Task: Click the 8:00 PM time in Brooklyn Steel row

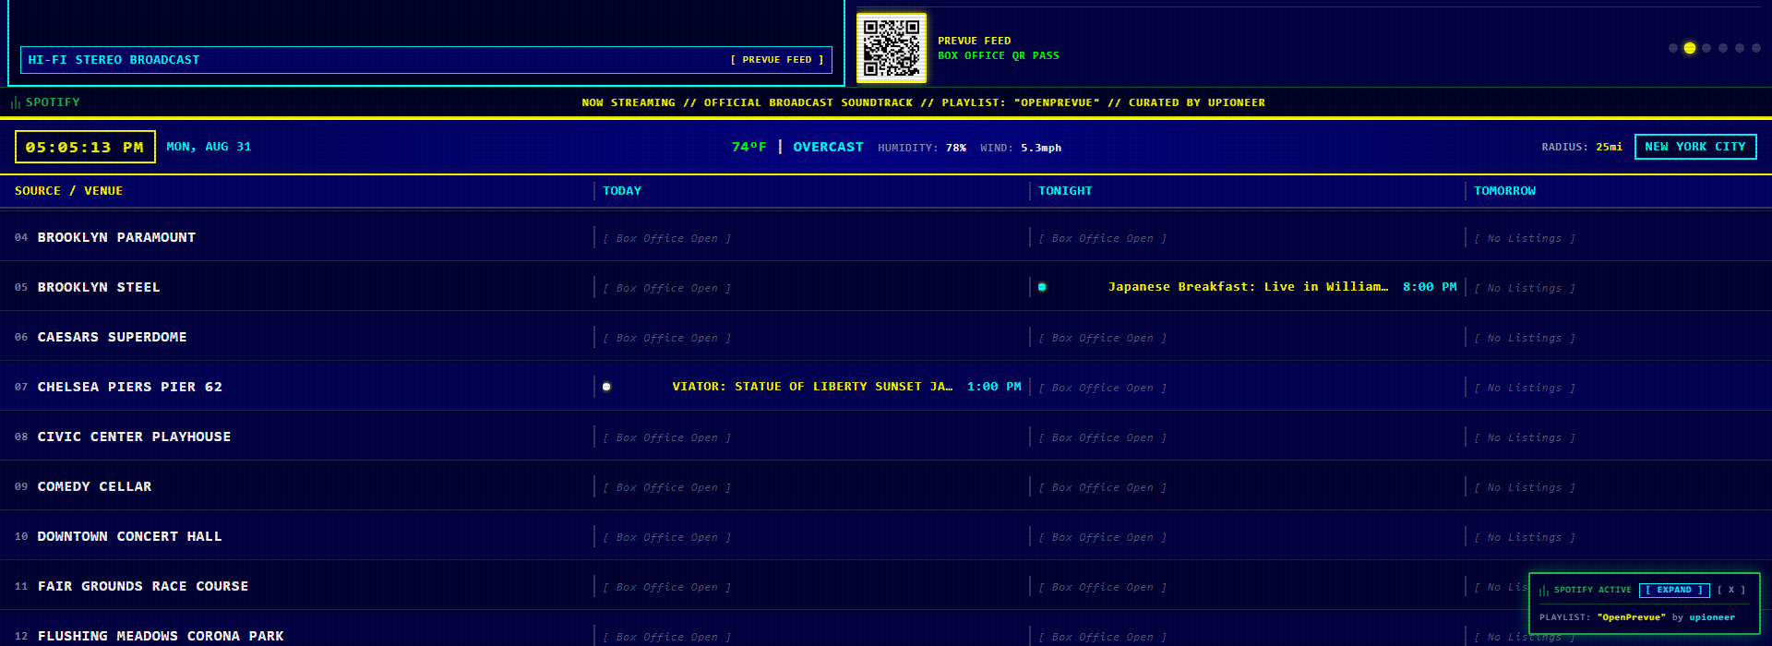Action: click(1430, 287)
